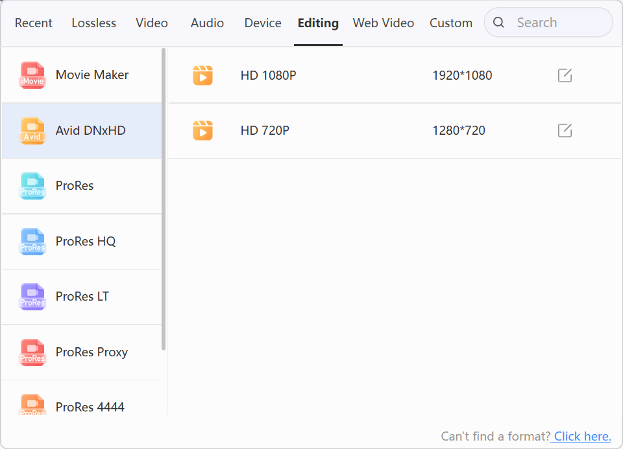Edit the HD 720P preset settings

pyautogui.click(x=565, y=130)
